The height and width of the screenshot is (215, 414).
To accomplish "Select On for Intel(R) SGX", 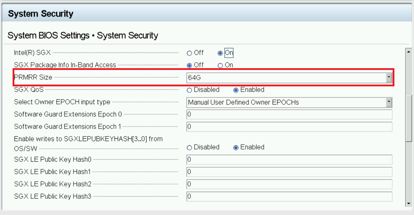I will click(220, 53).
